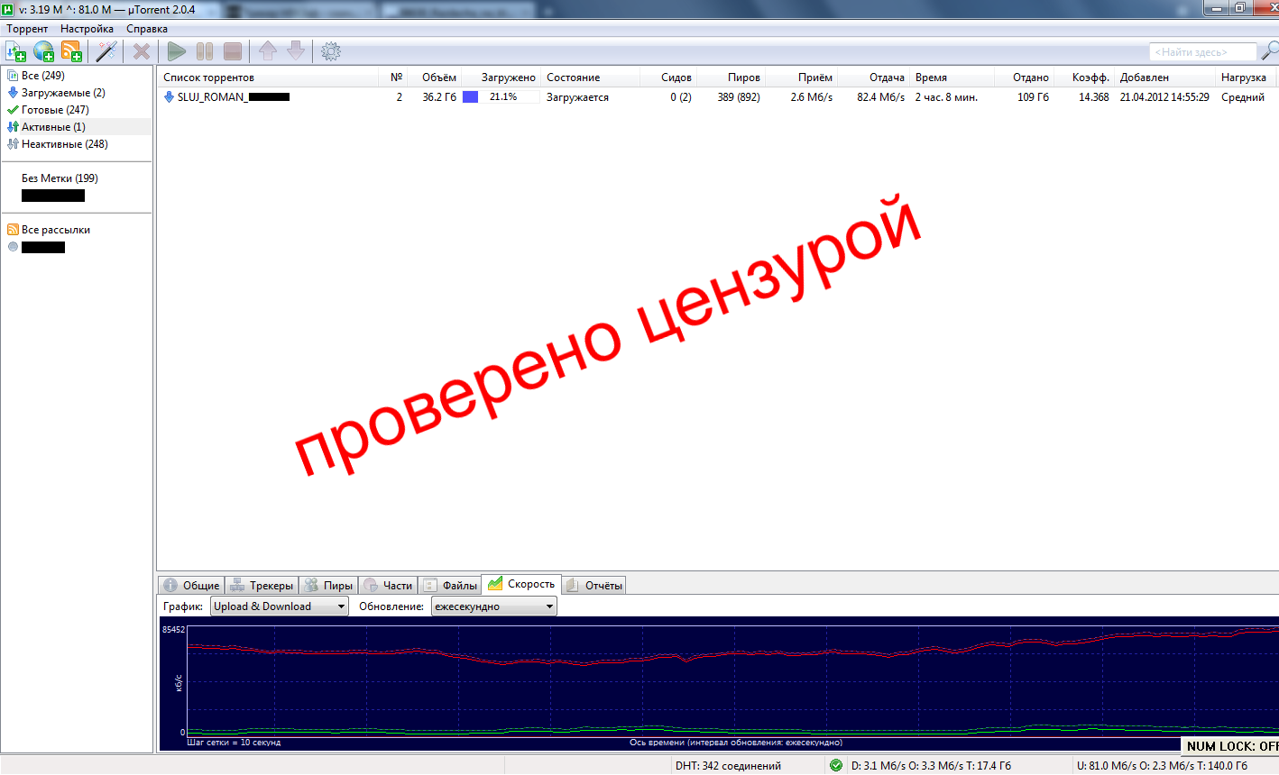Select 'Без Метки (199)' label filter
This screenshot has height=775, width=1279.
coord(60,178)
